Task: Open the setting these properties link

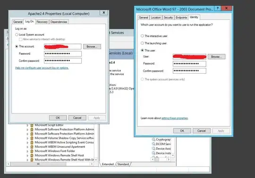Action: point(175,118)
